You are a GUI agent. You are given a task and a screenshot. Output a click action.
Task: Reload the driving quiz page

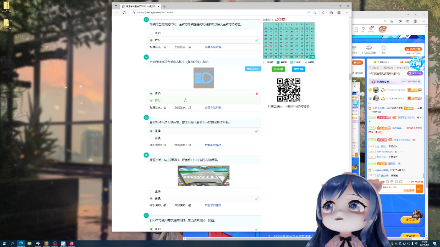point(124,13)
